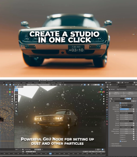Select the 3D Cursor tool
Image resolution: width=137 pixels, height=157 pixels.
pos(16,93)
